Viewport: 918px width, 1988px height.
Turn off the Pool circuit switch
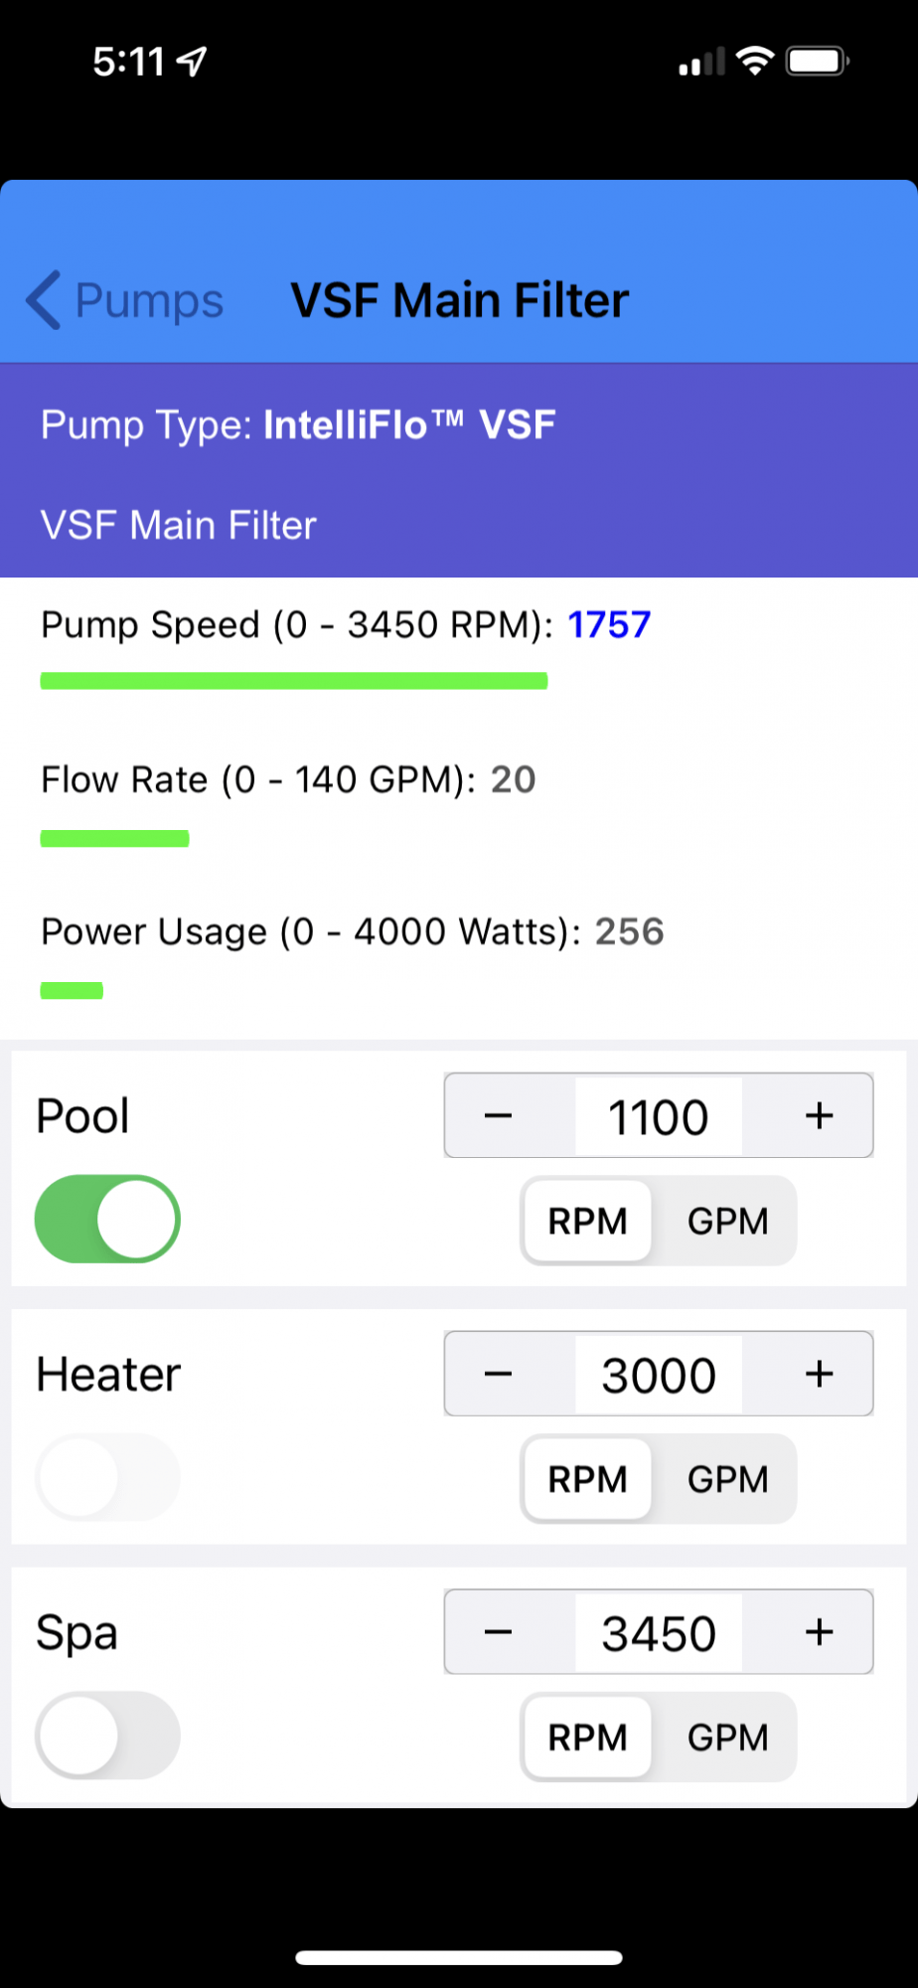pyautogui.click(x=107, y=1219)
